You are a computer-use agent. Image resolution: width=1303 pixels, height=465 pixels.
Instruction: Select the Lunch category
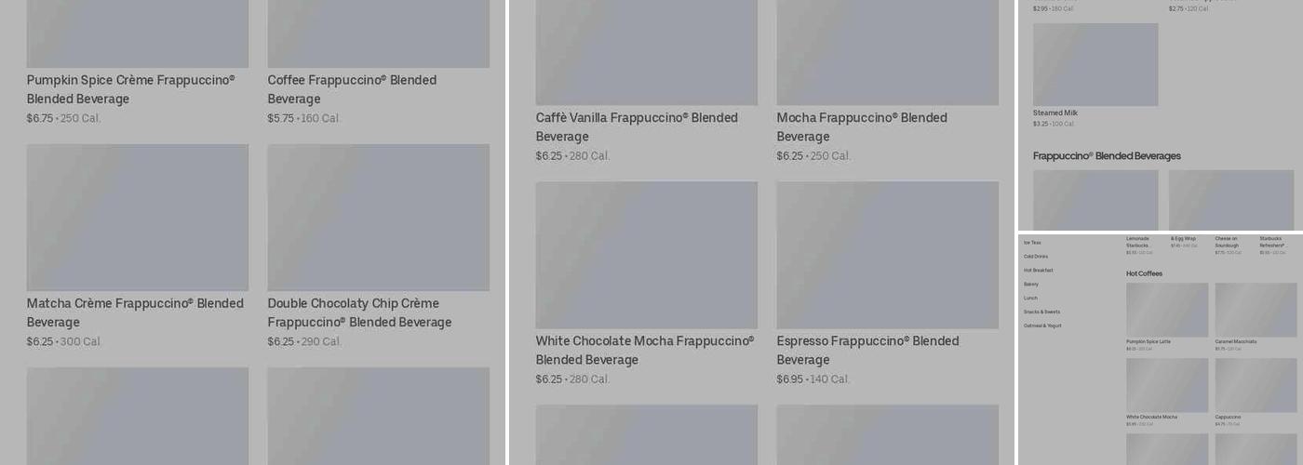1030,299
